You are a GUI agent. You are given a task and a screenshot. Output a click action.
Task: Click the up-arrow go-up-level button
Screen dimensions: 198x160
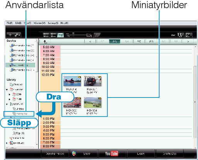[x=45, y=42]
